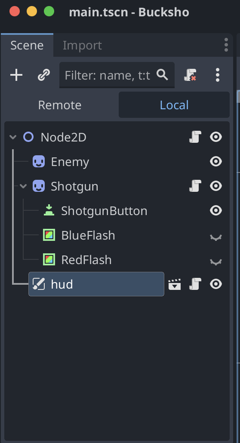Show the hidden RedFlash node
This screenshot has height=443, width=240.
pos(216,261)
